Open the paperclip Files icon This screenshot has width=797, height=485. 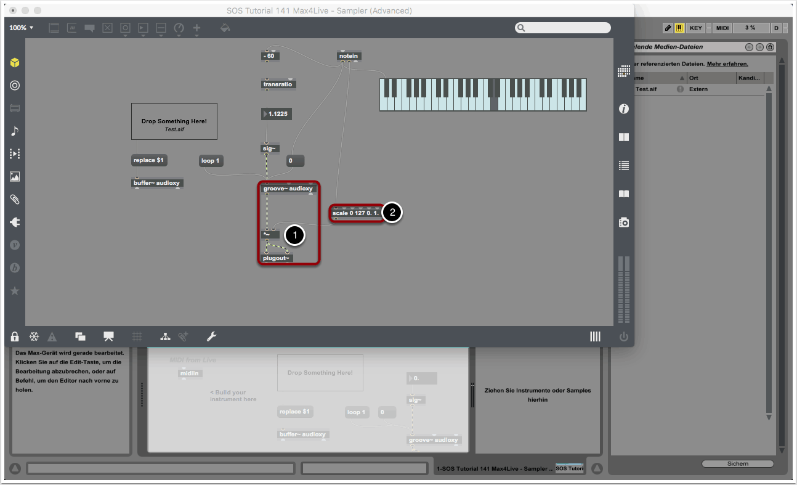click(15, 199)
